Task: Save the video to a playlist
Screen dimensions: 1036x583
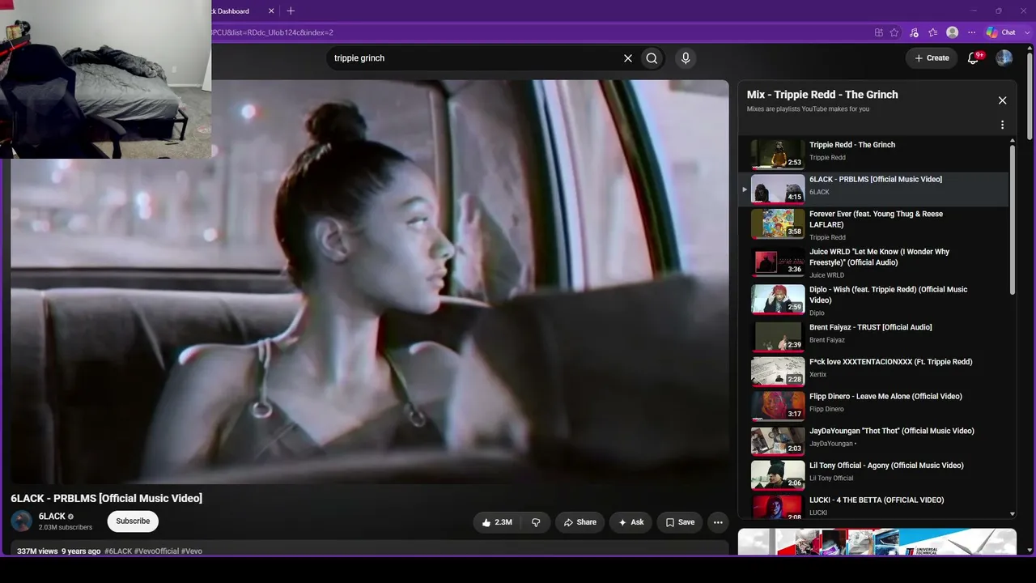Action: (680, 522)
